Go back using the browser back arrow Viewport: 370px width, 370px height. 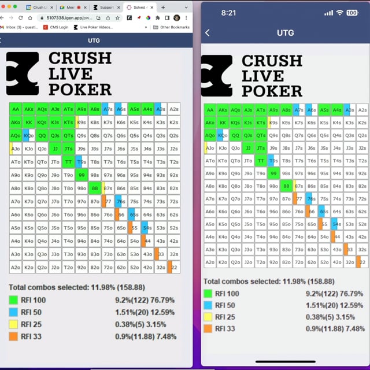pyautogui.click(x=2, y=18)
